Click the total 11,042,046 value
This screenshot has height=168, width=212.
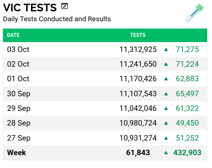[138, 108]
